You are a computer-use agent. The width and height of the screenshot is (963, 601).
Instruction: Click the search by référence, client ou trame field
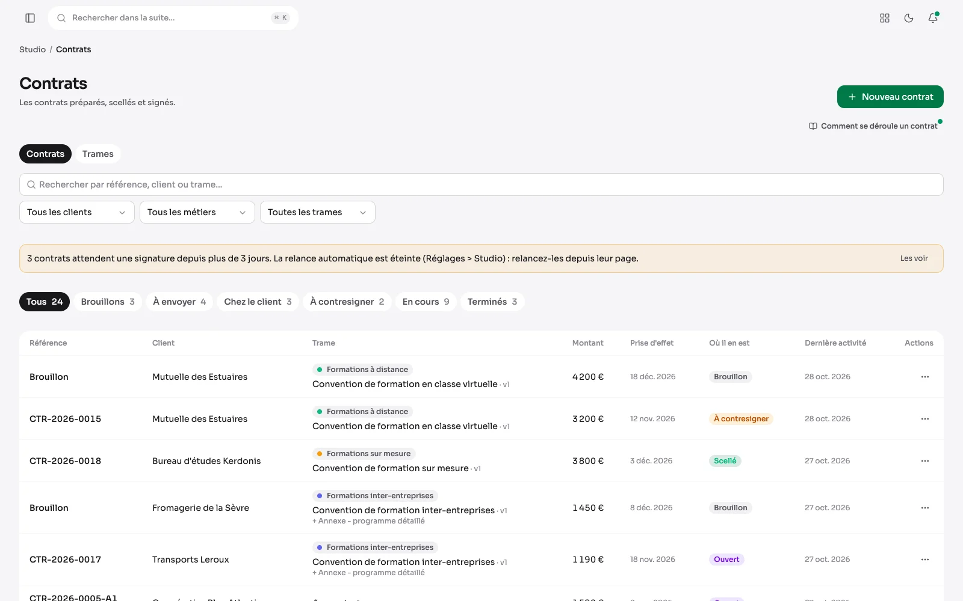[x=482, y=185]
